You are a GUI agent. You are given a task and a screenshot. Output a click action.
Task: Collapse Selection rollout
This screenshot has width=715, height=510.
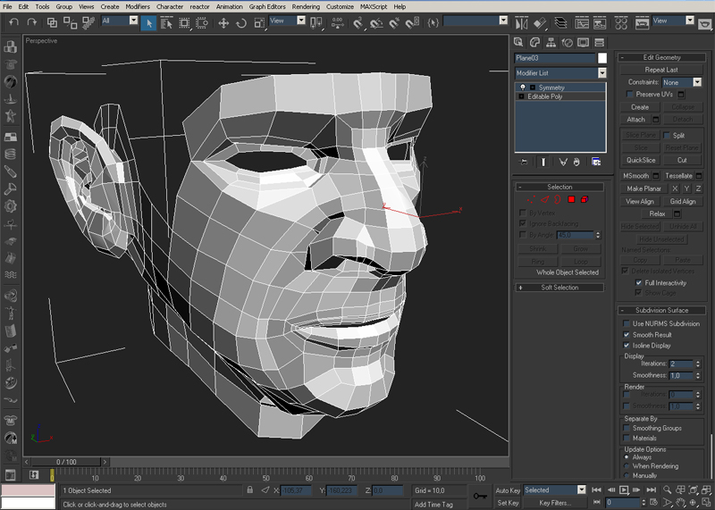point(559,187)
